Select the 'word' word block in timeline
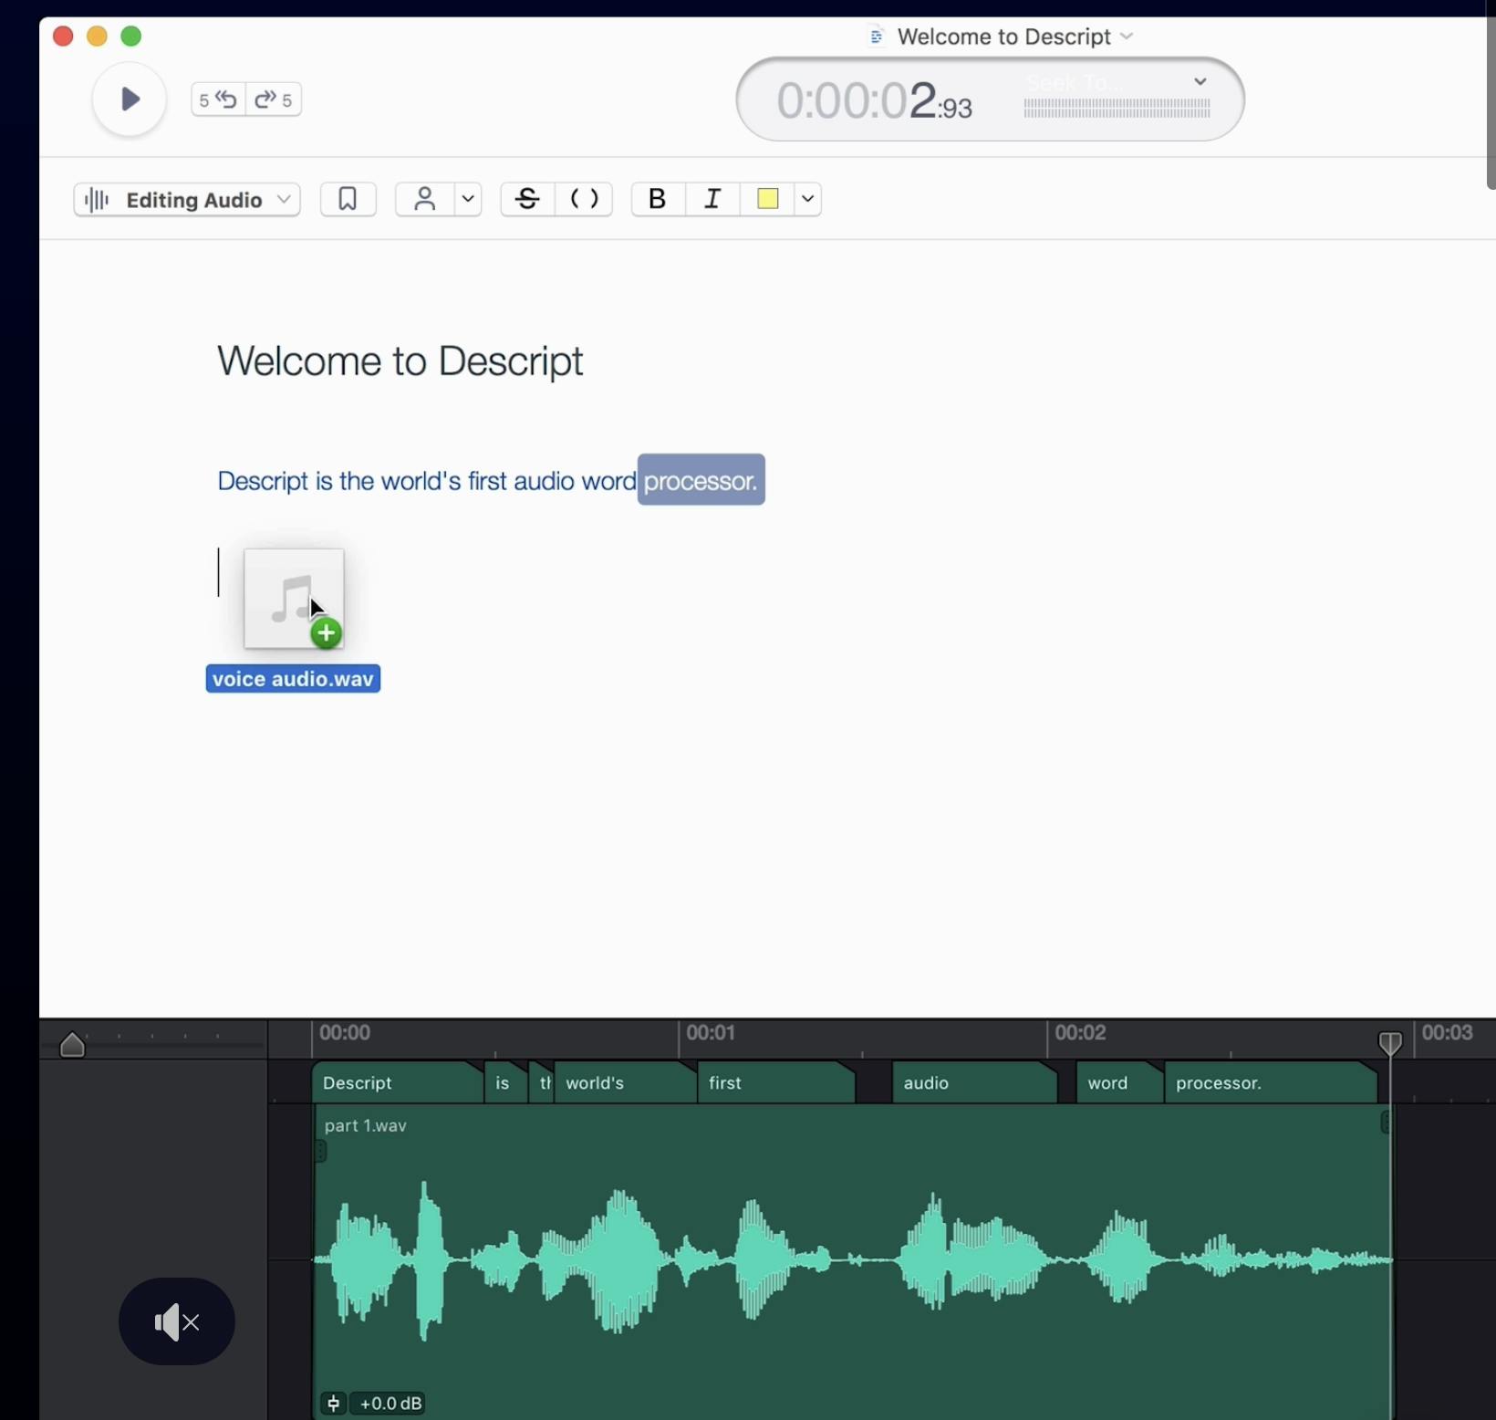This screenshot has height=1420, width=1496. coord(1120,1083)
